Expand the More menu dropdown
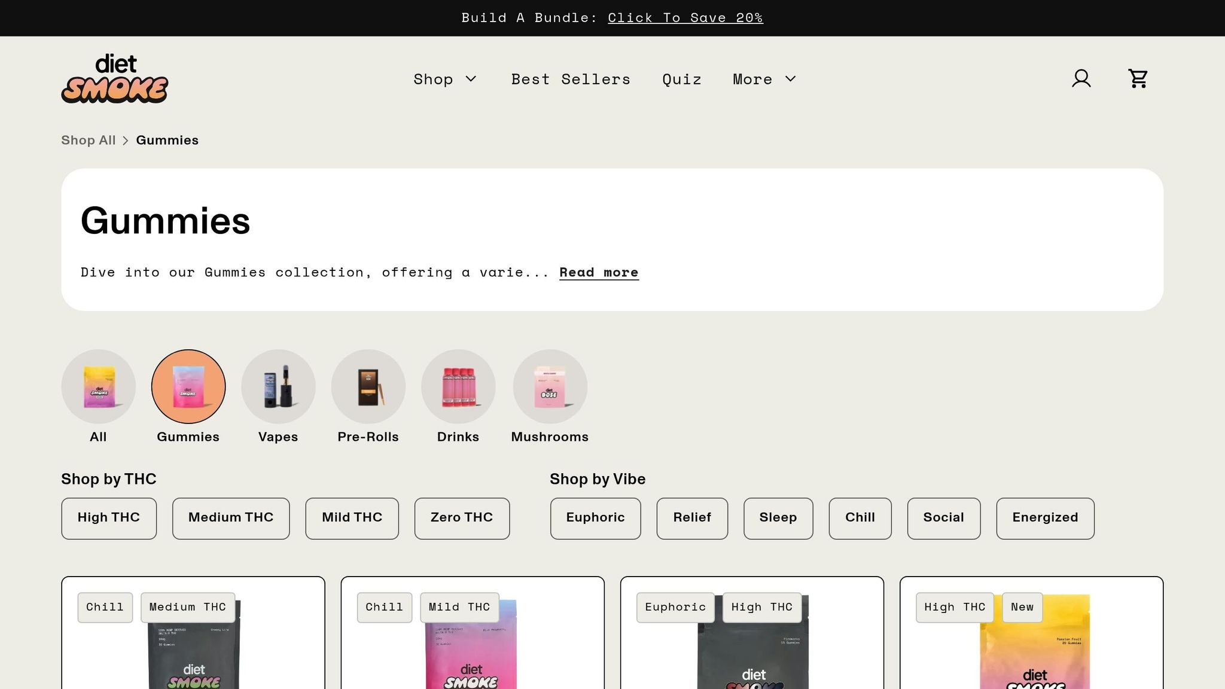This screenshot has width=1225, height=689. pos(764,79)
